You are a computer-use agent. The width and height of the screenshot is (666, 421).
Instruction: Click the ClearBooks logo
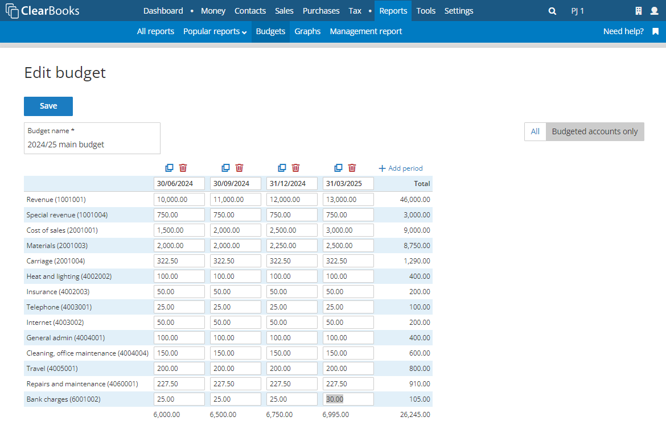[43, 11]
